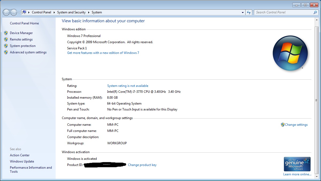Open Action Center under See also

point(20,155)
